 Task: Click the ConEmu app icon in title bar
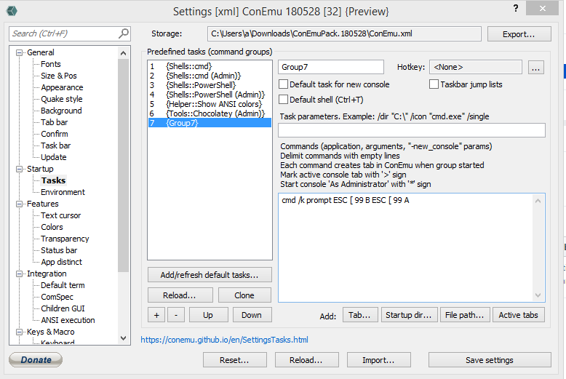pos(12,11)
